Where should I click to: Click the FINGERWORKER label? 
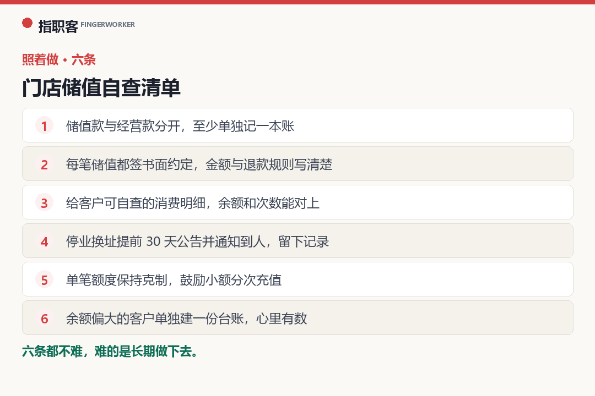coord(108,25)
